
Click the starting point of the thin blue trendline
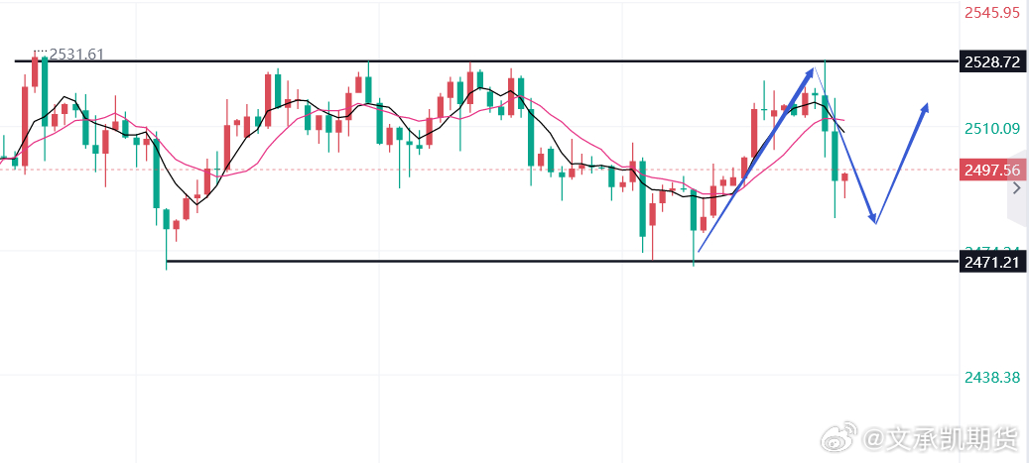tap(699, 251)
